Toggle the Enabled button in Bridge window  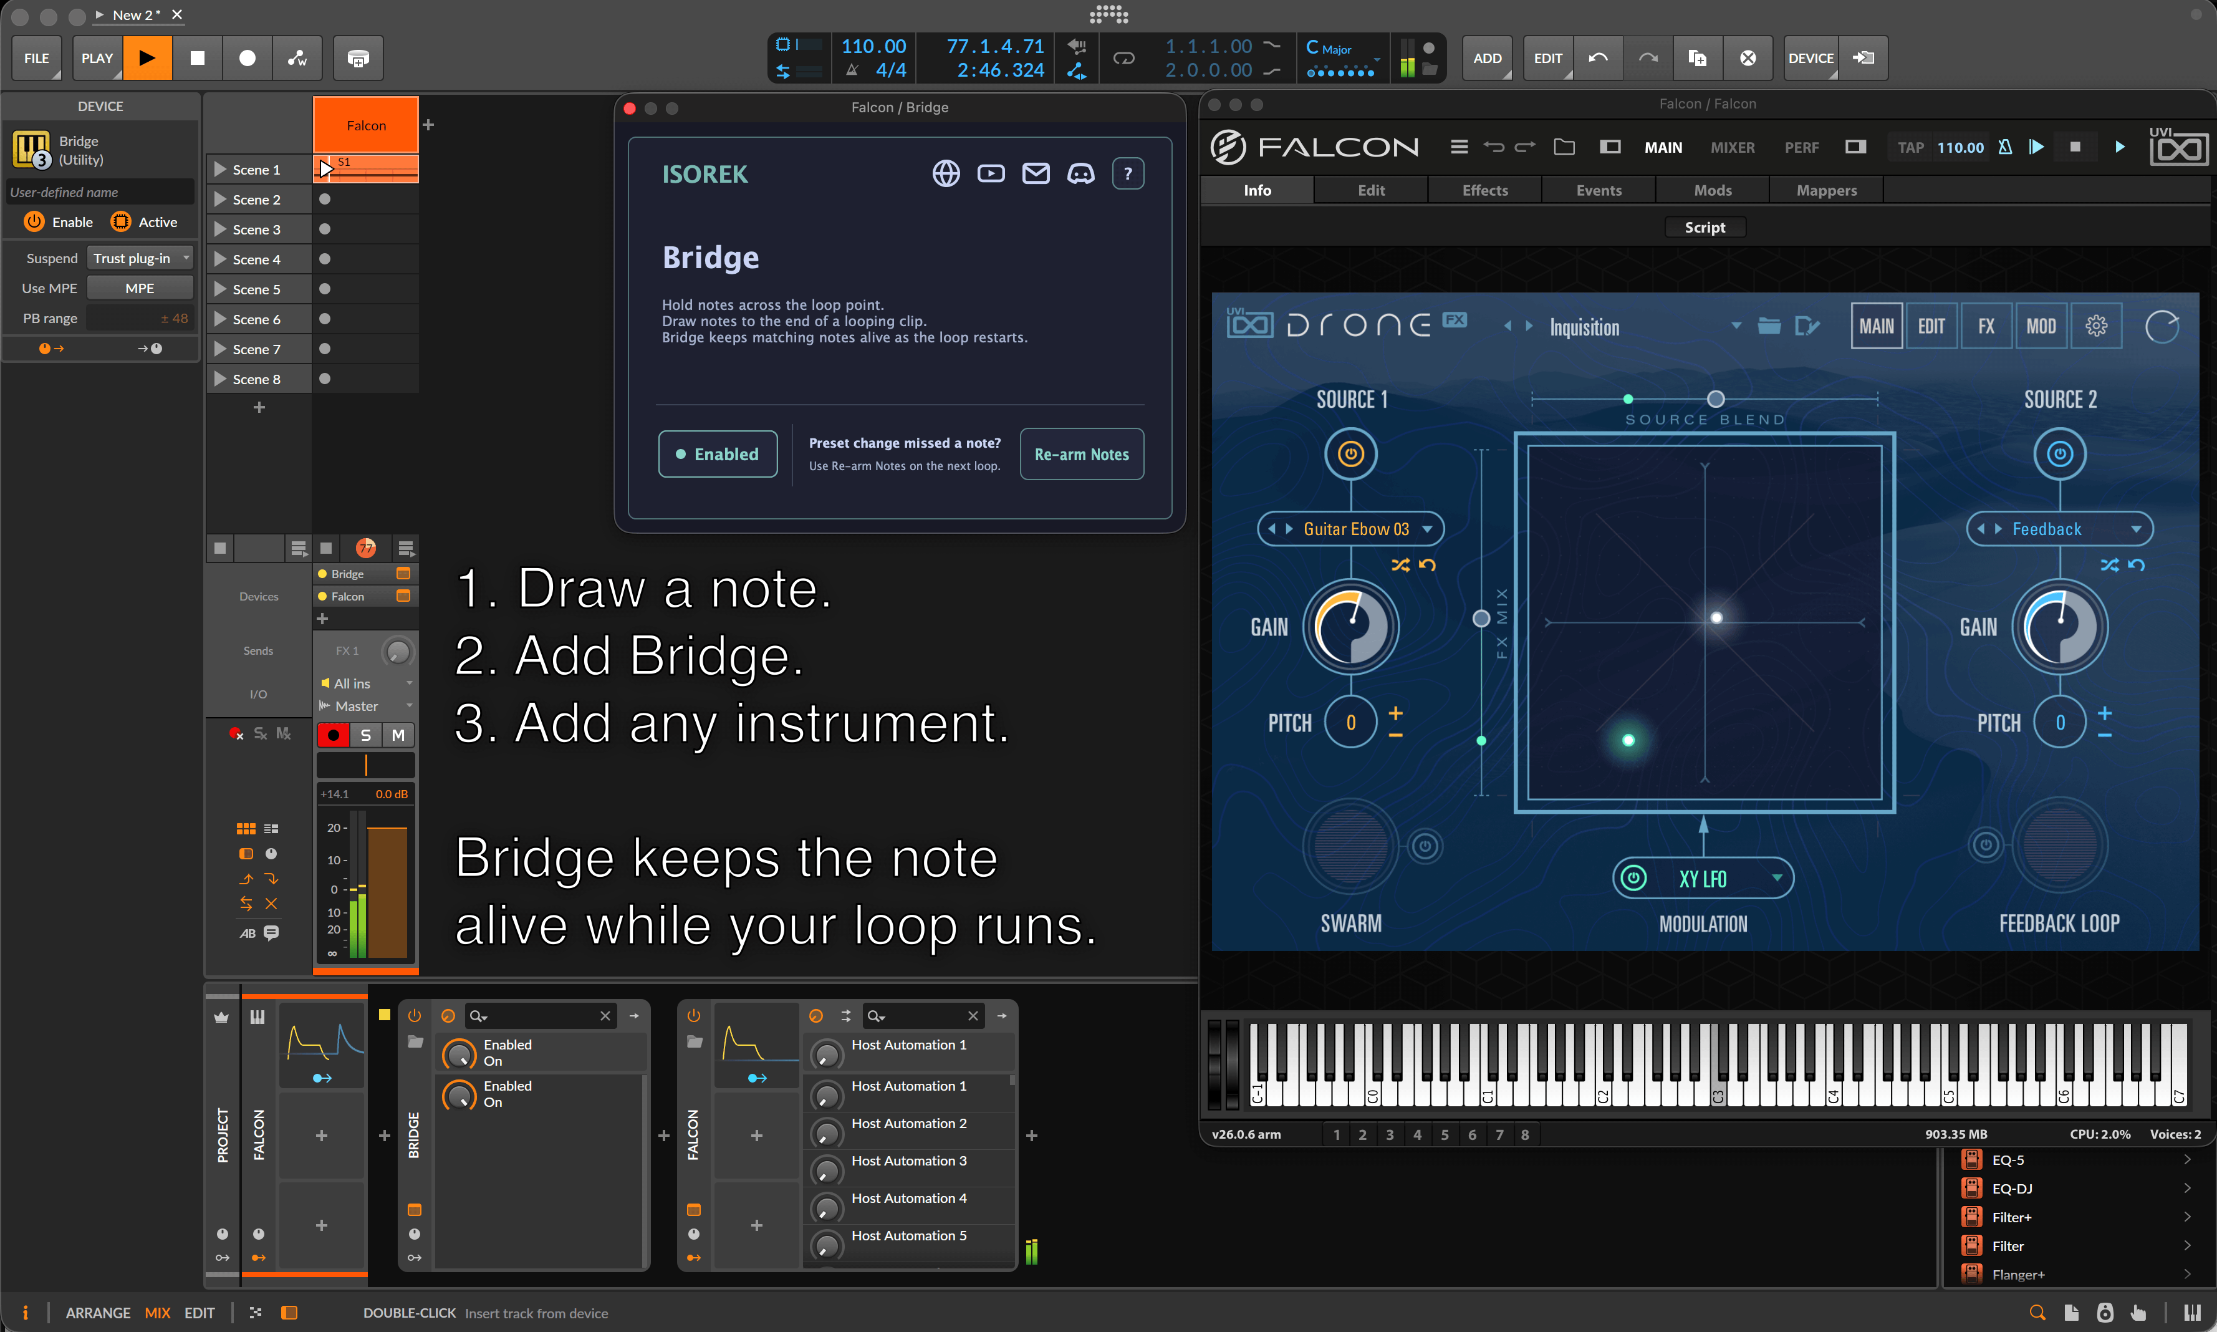[717, 454]
